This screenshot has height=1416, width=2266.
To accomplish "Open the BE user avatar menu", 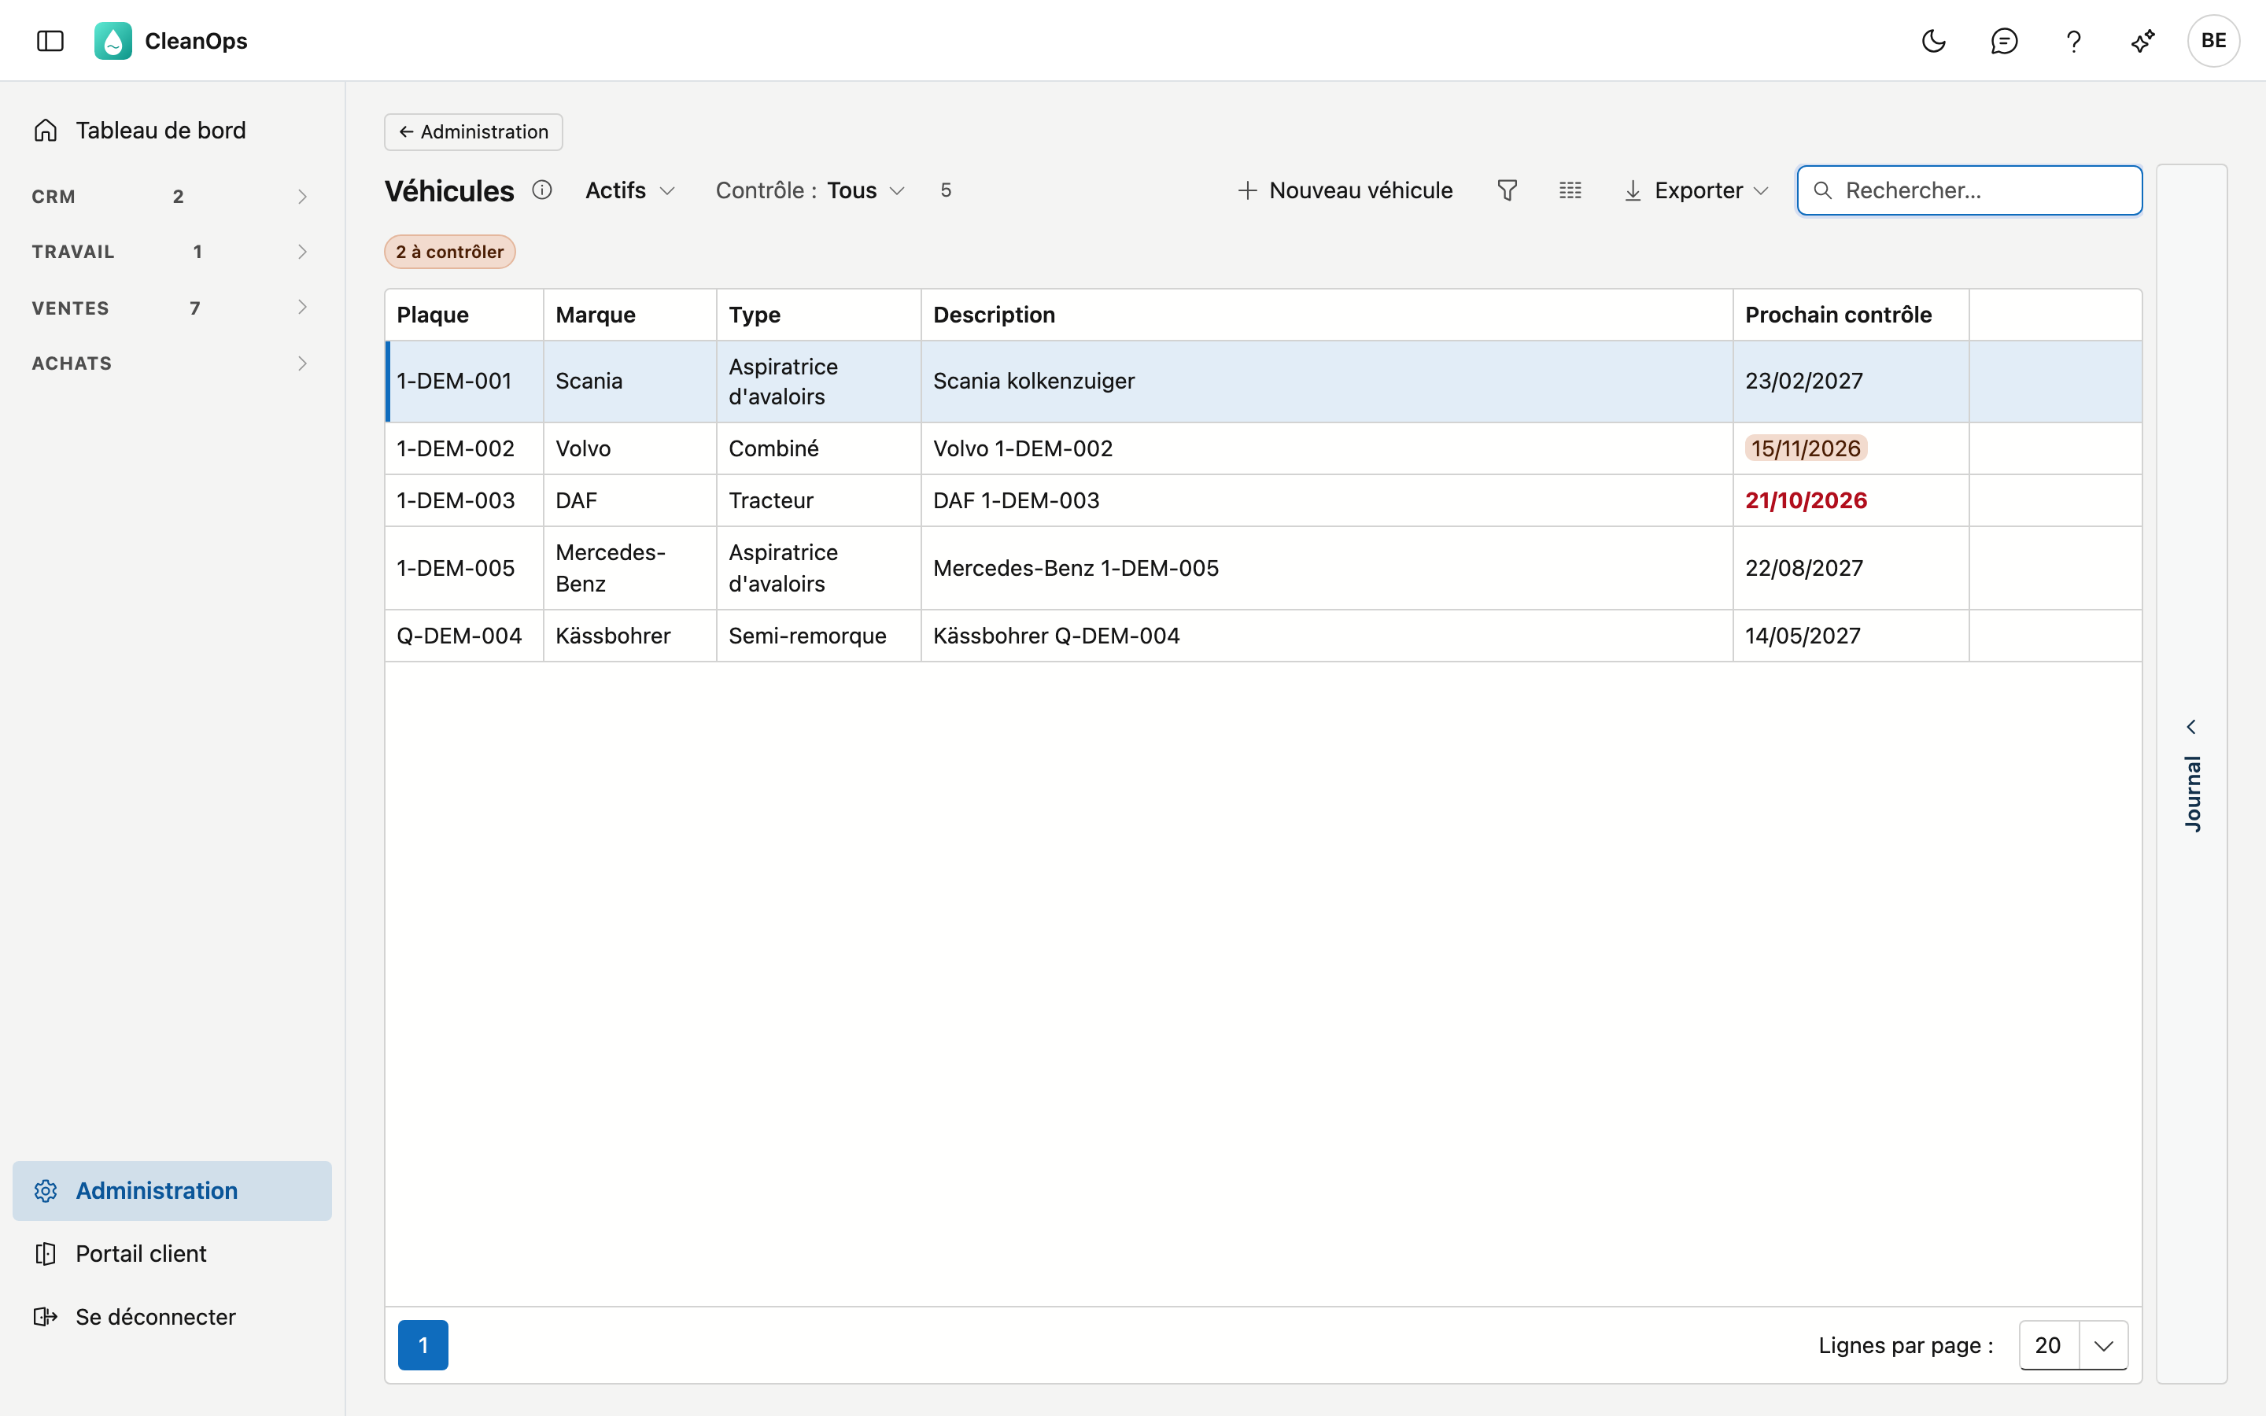I will [2213, 40].
